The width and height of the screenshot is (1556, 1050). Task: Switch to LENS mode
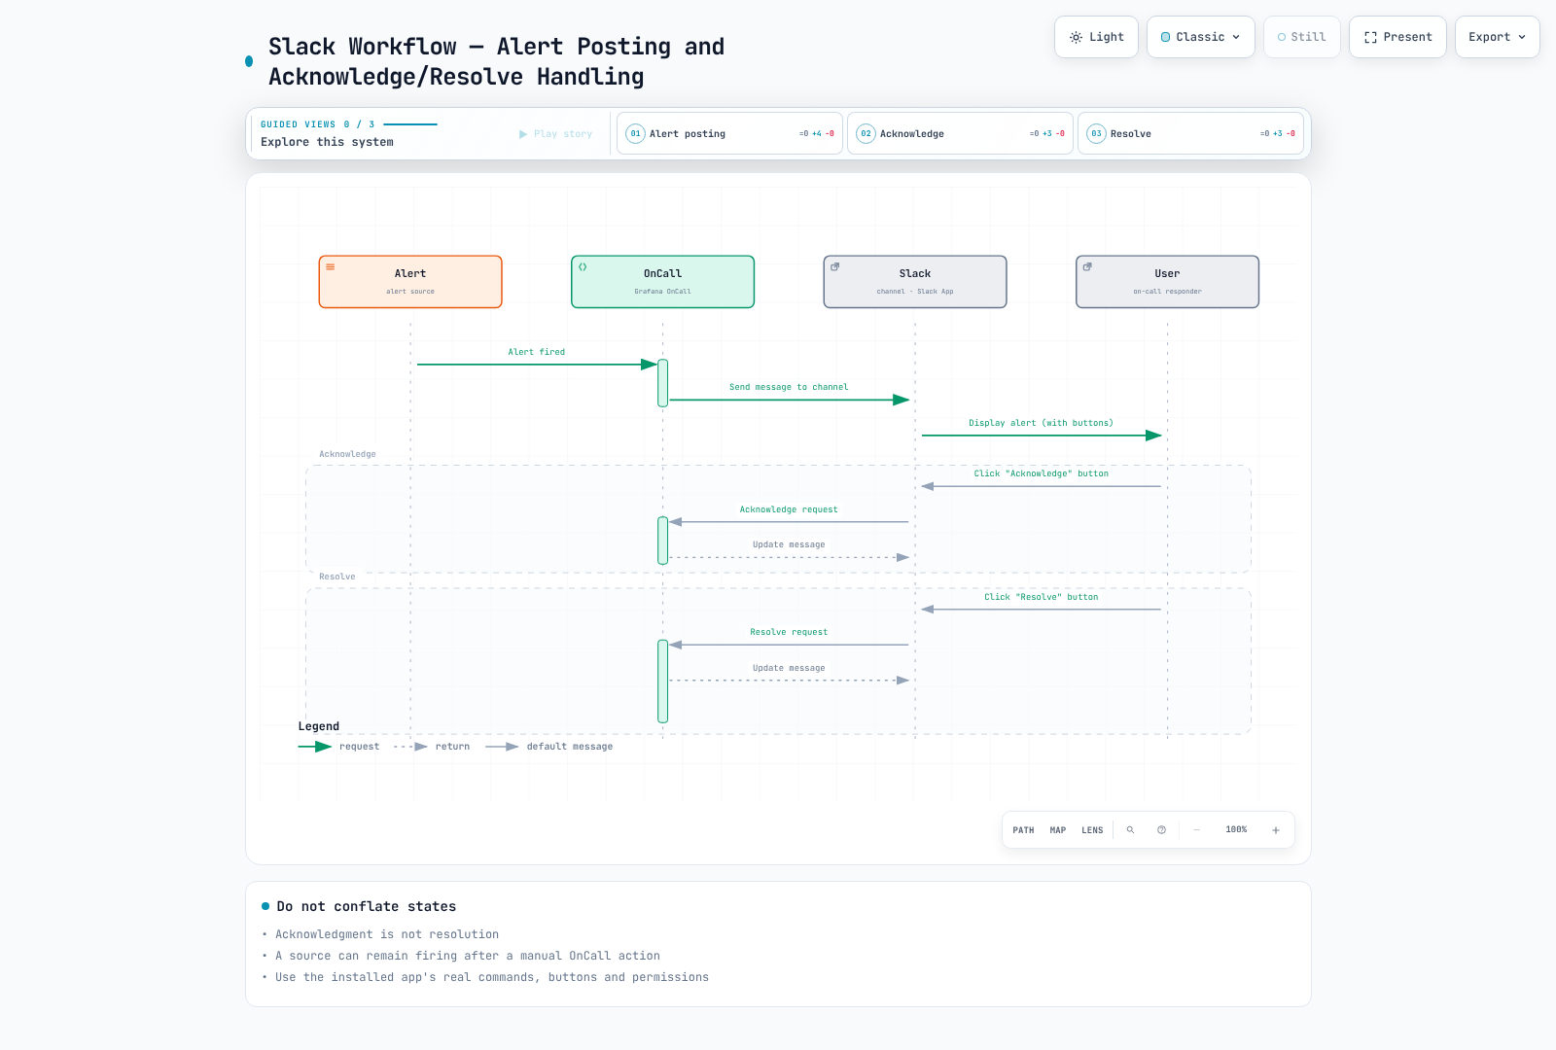1092,830
